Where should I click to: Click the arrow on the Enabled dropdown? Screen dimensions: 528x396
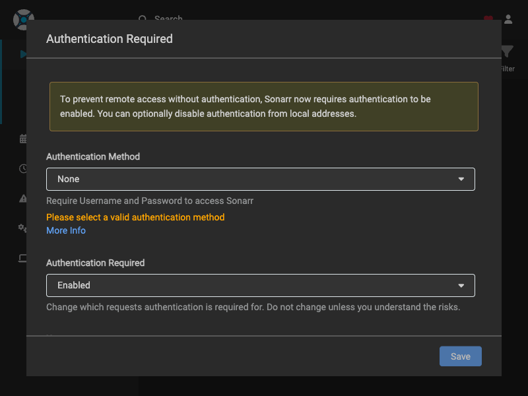tap(461, 285)
